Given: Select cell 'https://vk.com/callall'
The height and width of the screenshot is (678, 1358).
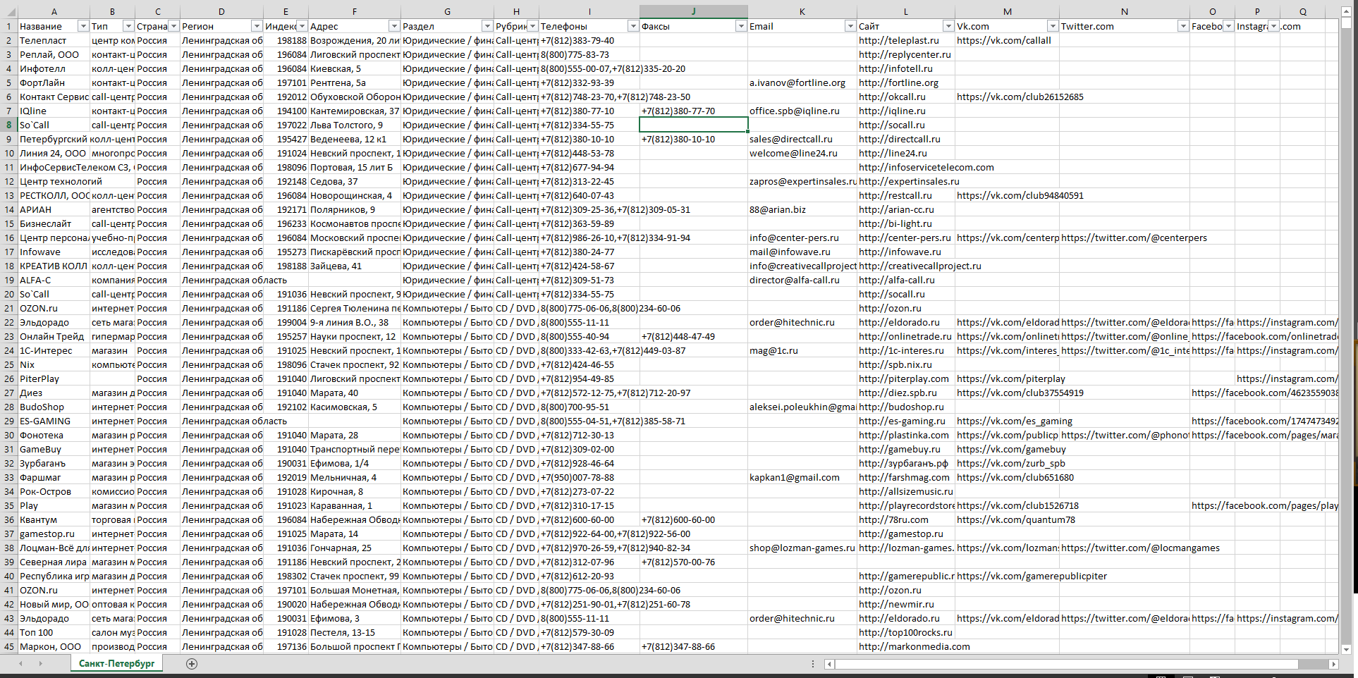Looking at the screenshot, I should point(1008,40).
